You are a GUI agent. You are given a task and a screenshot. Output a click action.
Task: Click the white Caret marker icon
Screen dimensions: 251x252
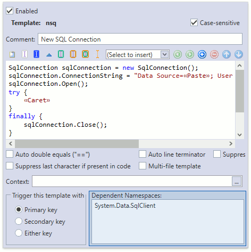pyautogui.click(x=24, y=54)
